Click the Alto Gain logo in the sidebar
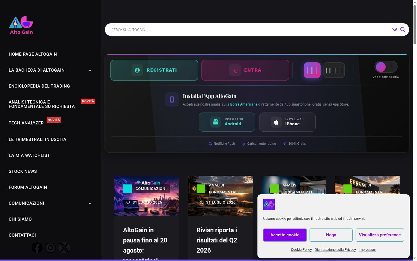The image size is (417, 261). (21, 25)
